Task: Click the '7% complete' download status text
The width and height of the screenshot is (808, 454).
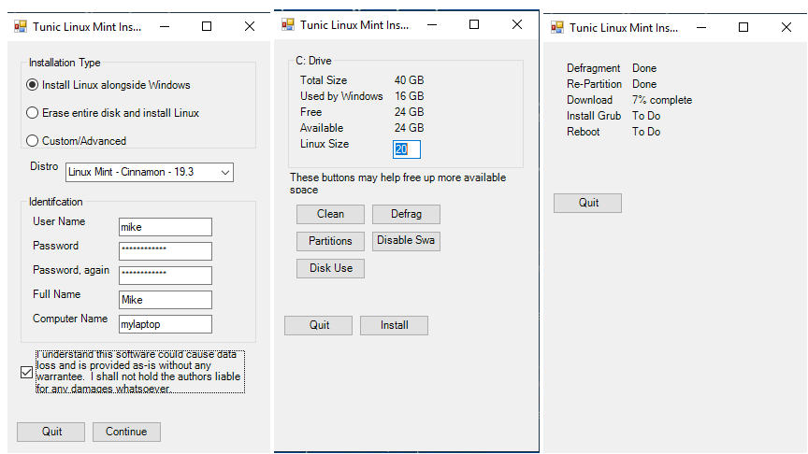Action: coord(662,100)
